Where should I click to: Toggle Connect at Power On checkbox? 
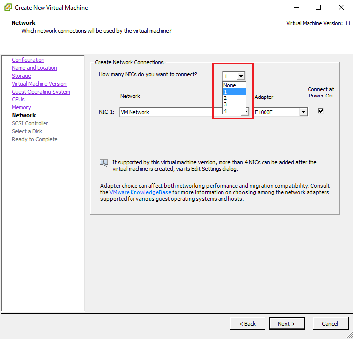point(321,111)
